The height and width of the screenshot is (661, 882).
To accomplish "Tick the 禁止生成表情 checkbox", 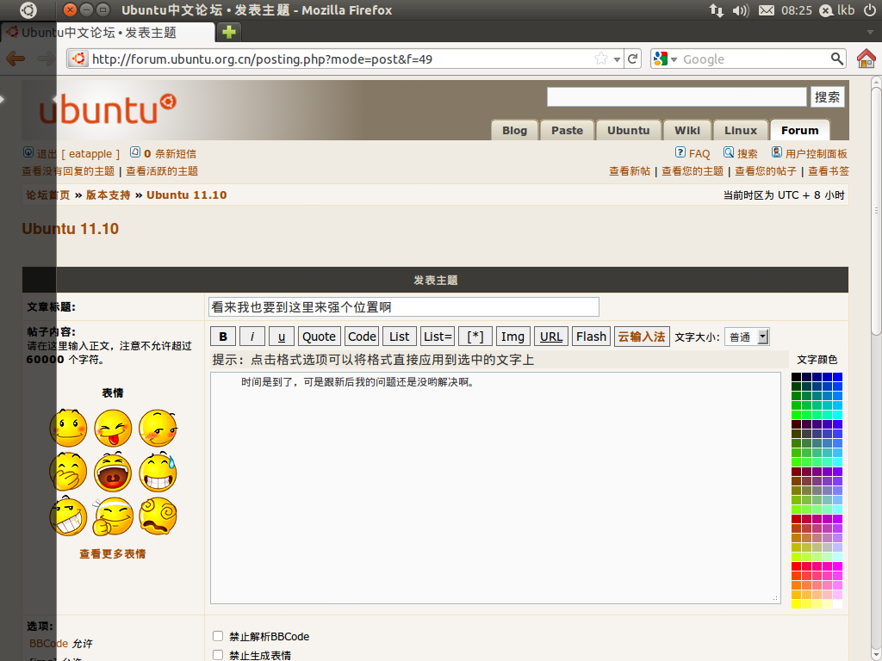I will click(x=218, y=655).
